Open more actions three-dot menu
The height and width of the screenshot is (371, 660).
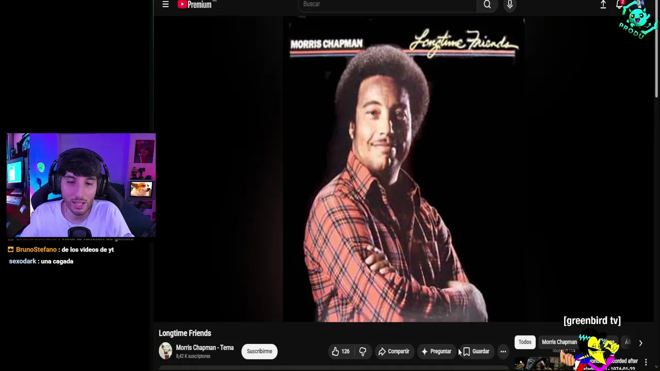coord(503,351)
